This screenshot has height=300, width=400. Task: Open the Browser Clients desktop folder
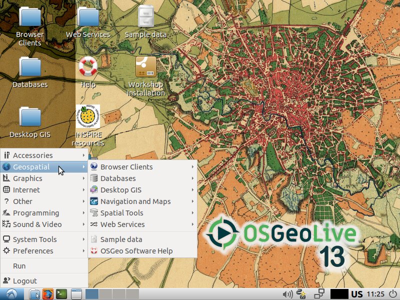pos(30,17)
